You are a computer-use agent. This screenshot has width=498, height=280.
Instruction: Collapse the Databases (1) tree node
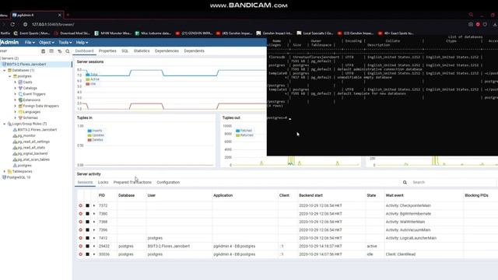click(x=5, y=70)
